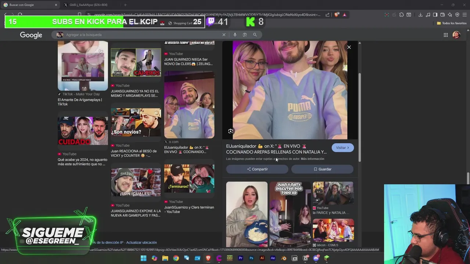
Task: Open the Google account profile avatar
Action: click(x=456, y=35)
